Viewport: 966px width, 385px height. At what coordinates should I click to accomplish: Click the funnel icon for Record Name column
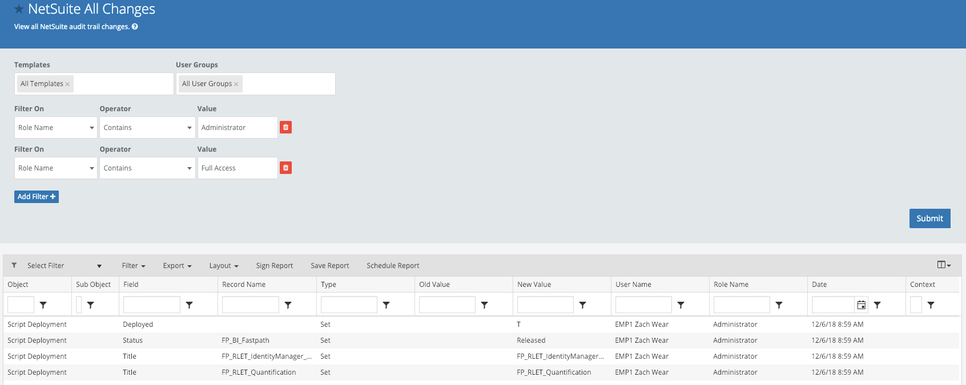288,305
